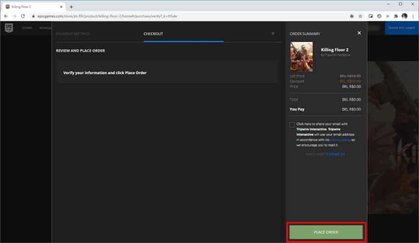This screenshot has width=419, height=243.
Task: Tick the share email with Tripwire Interactive checkbox
Action: [292, 124]
